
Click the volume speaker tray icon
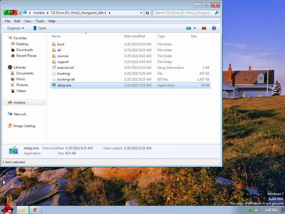(x=257, y=210)
